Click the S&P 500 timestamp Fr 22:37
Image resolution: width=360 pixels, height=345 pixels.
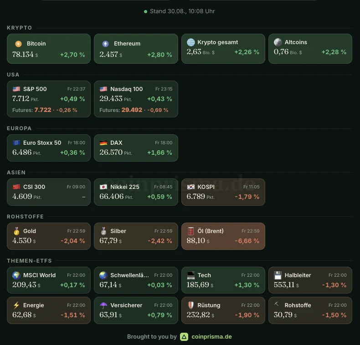(x=76, y=89)
